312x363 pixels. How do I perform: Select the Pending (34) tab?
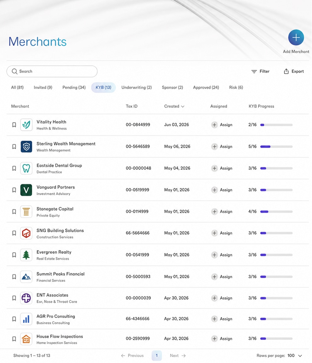pos(74,88)
